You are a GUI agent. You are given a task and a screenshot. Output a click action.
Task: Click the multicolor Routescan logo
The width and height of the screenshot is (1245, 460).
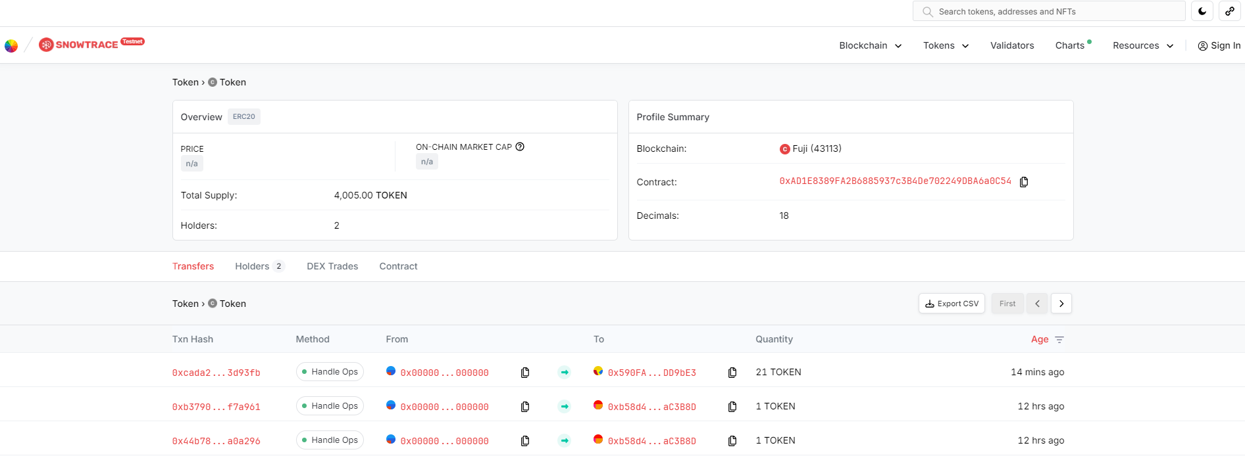pyautogui.click(x=11, y=45)
